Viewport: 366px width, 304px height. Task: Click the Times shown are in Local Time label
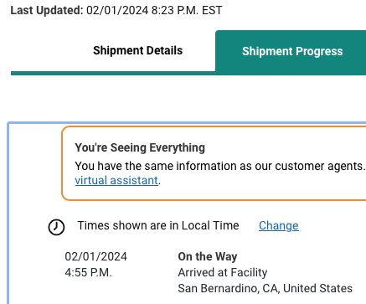[158, 225]
